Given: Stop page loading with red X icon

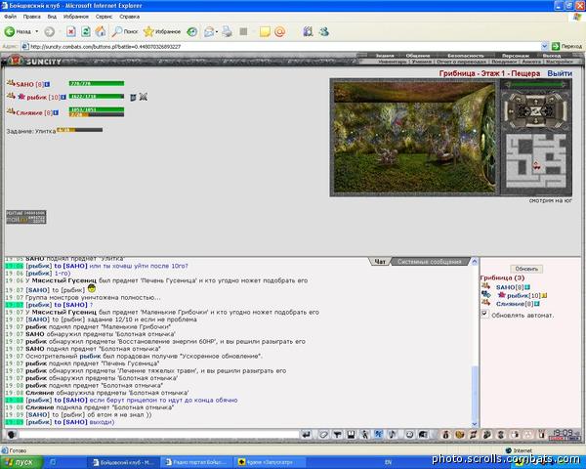Looking at the screenshot, I should coord(71,32).
